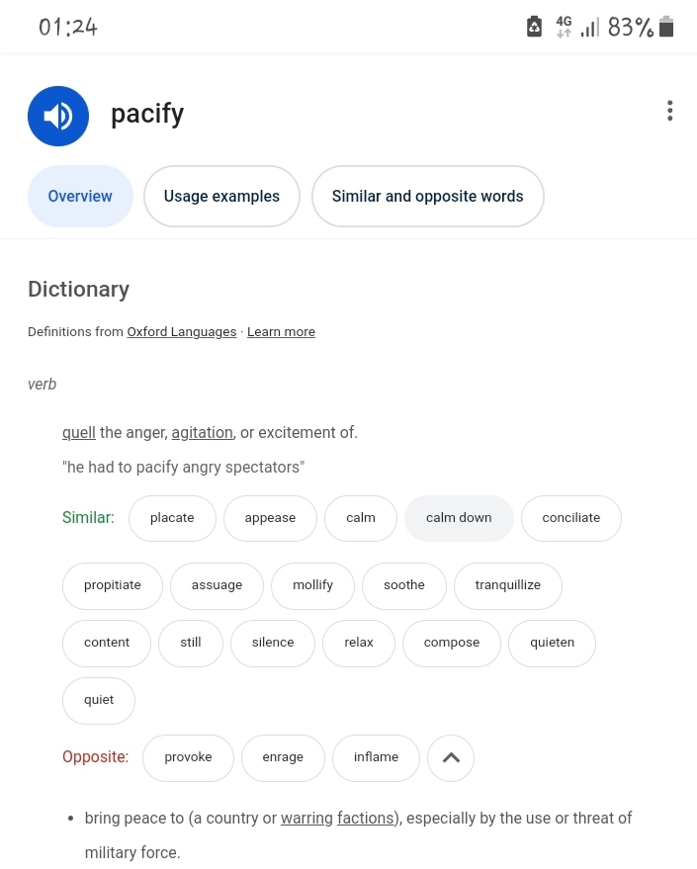Screen dimensions: 697x869
Task: Tap the 4G signal indicator icon
Action: (565, 26)
